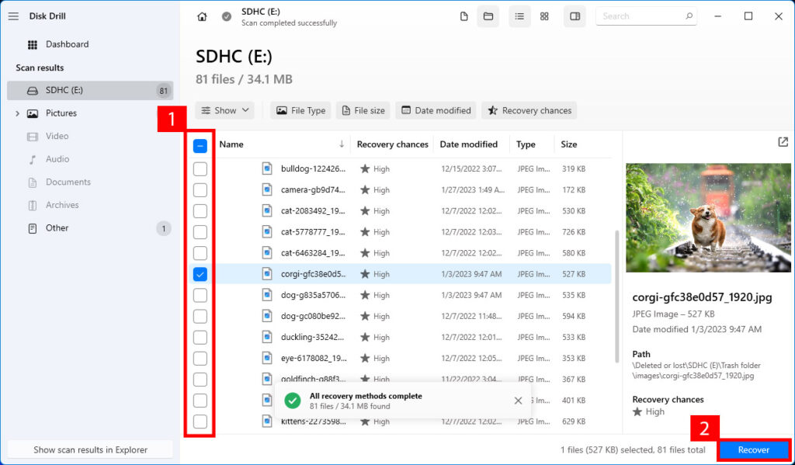Toggle the preview panel icon

pyautogui.click(x=575, y=16)
